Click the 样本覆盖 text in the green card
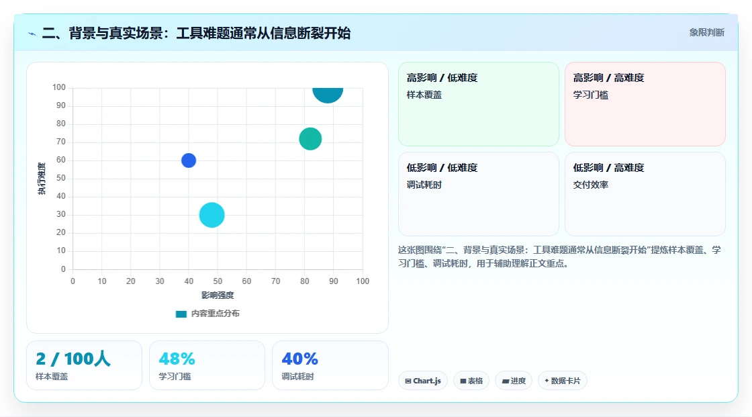The image size is (752, 417). pos(424,95)
